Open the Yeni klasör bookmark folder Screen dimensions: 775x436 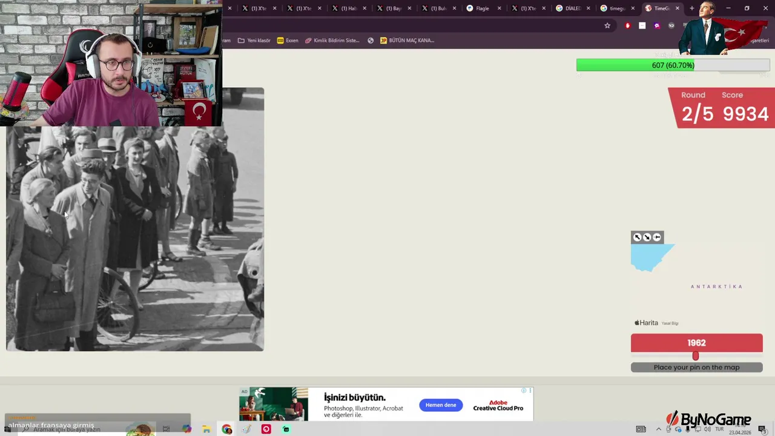point(254,41)
